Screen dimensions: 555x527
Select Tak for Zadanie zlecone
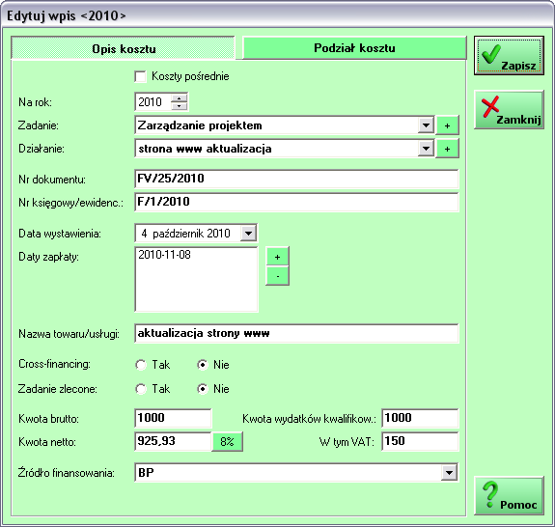(141, 389)
